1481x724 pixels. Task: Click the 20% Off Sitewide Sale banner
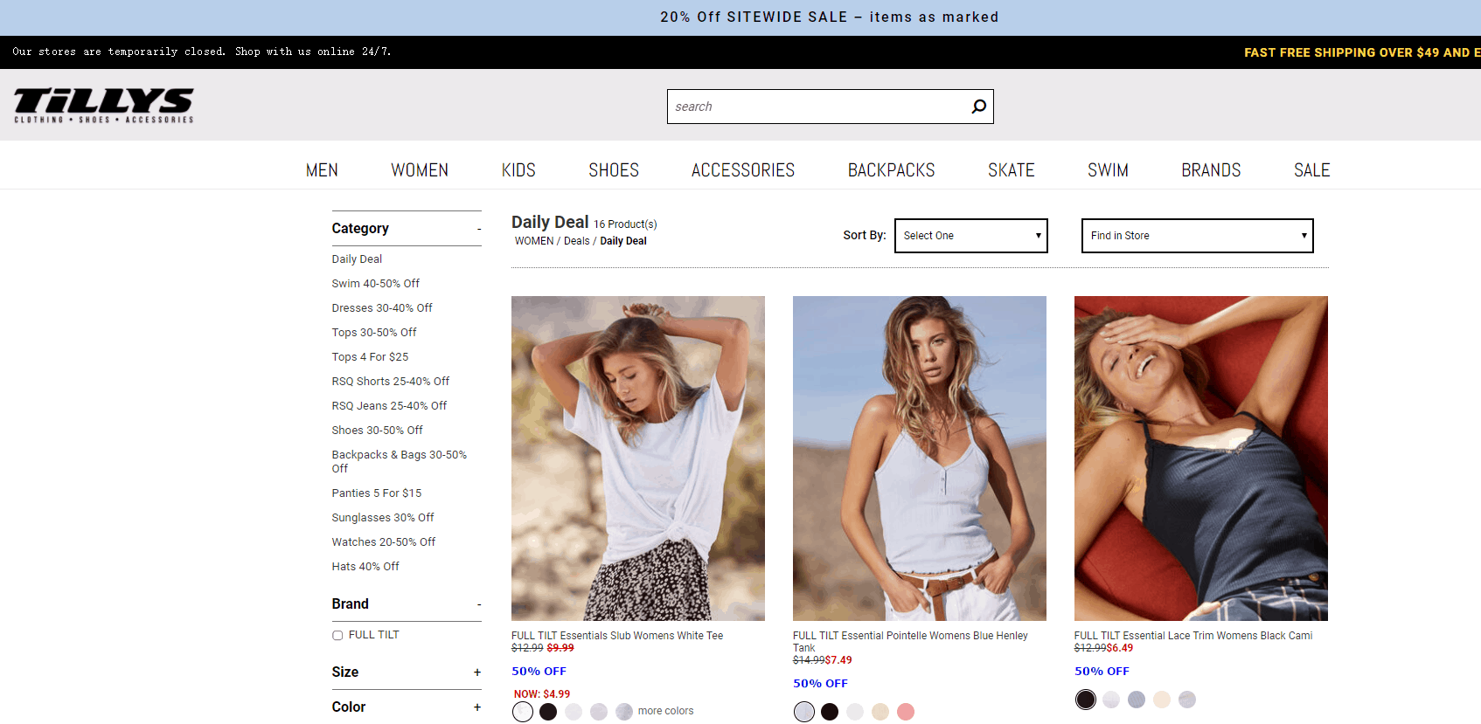click(x=829, y=17)
